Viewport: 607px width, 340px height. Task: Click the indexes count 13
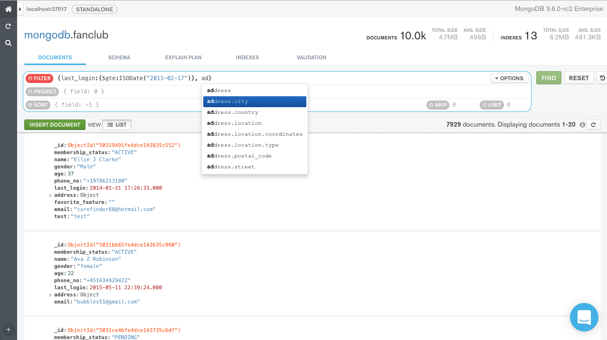(x=531, y=36)
